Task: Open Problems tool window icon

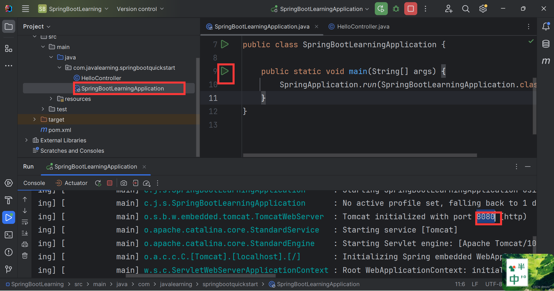Action: (9, 252)
